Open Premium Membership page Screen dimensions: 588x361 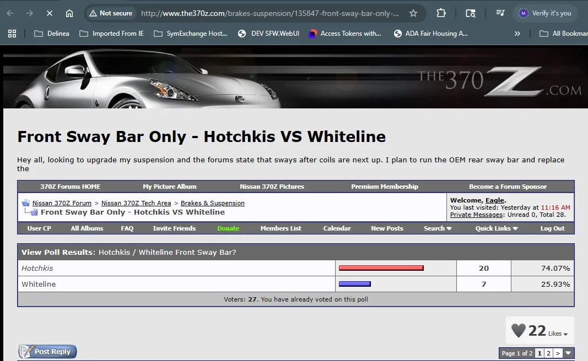[384, 187]
